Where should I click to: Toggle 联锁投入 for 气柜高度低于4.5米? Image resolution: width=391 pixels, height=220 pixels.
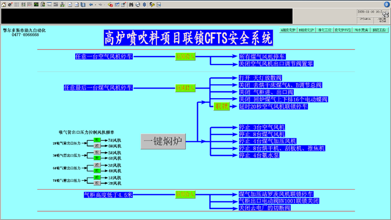pos(185,195)
